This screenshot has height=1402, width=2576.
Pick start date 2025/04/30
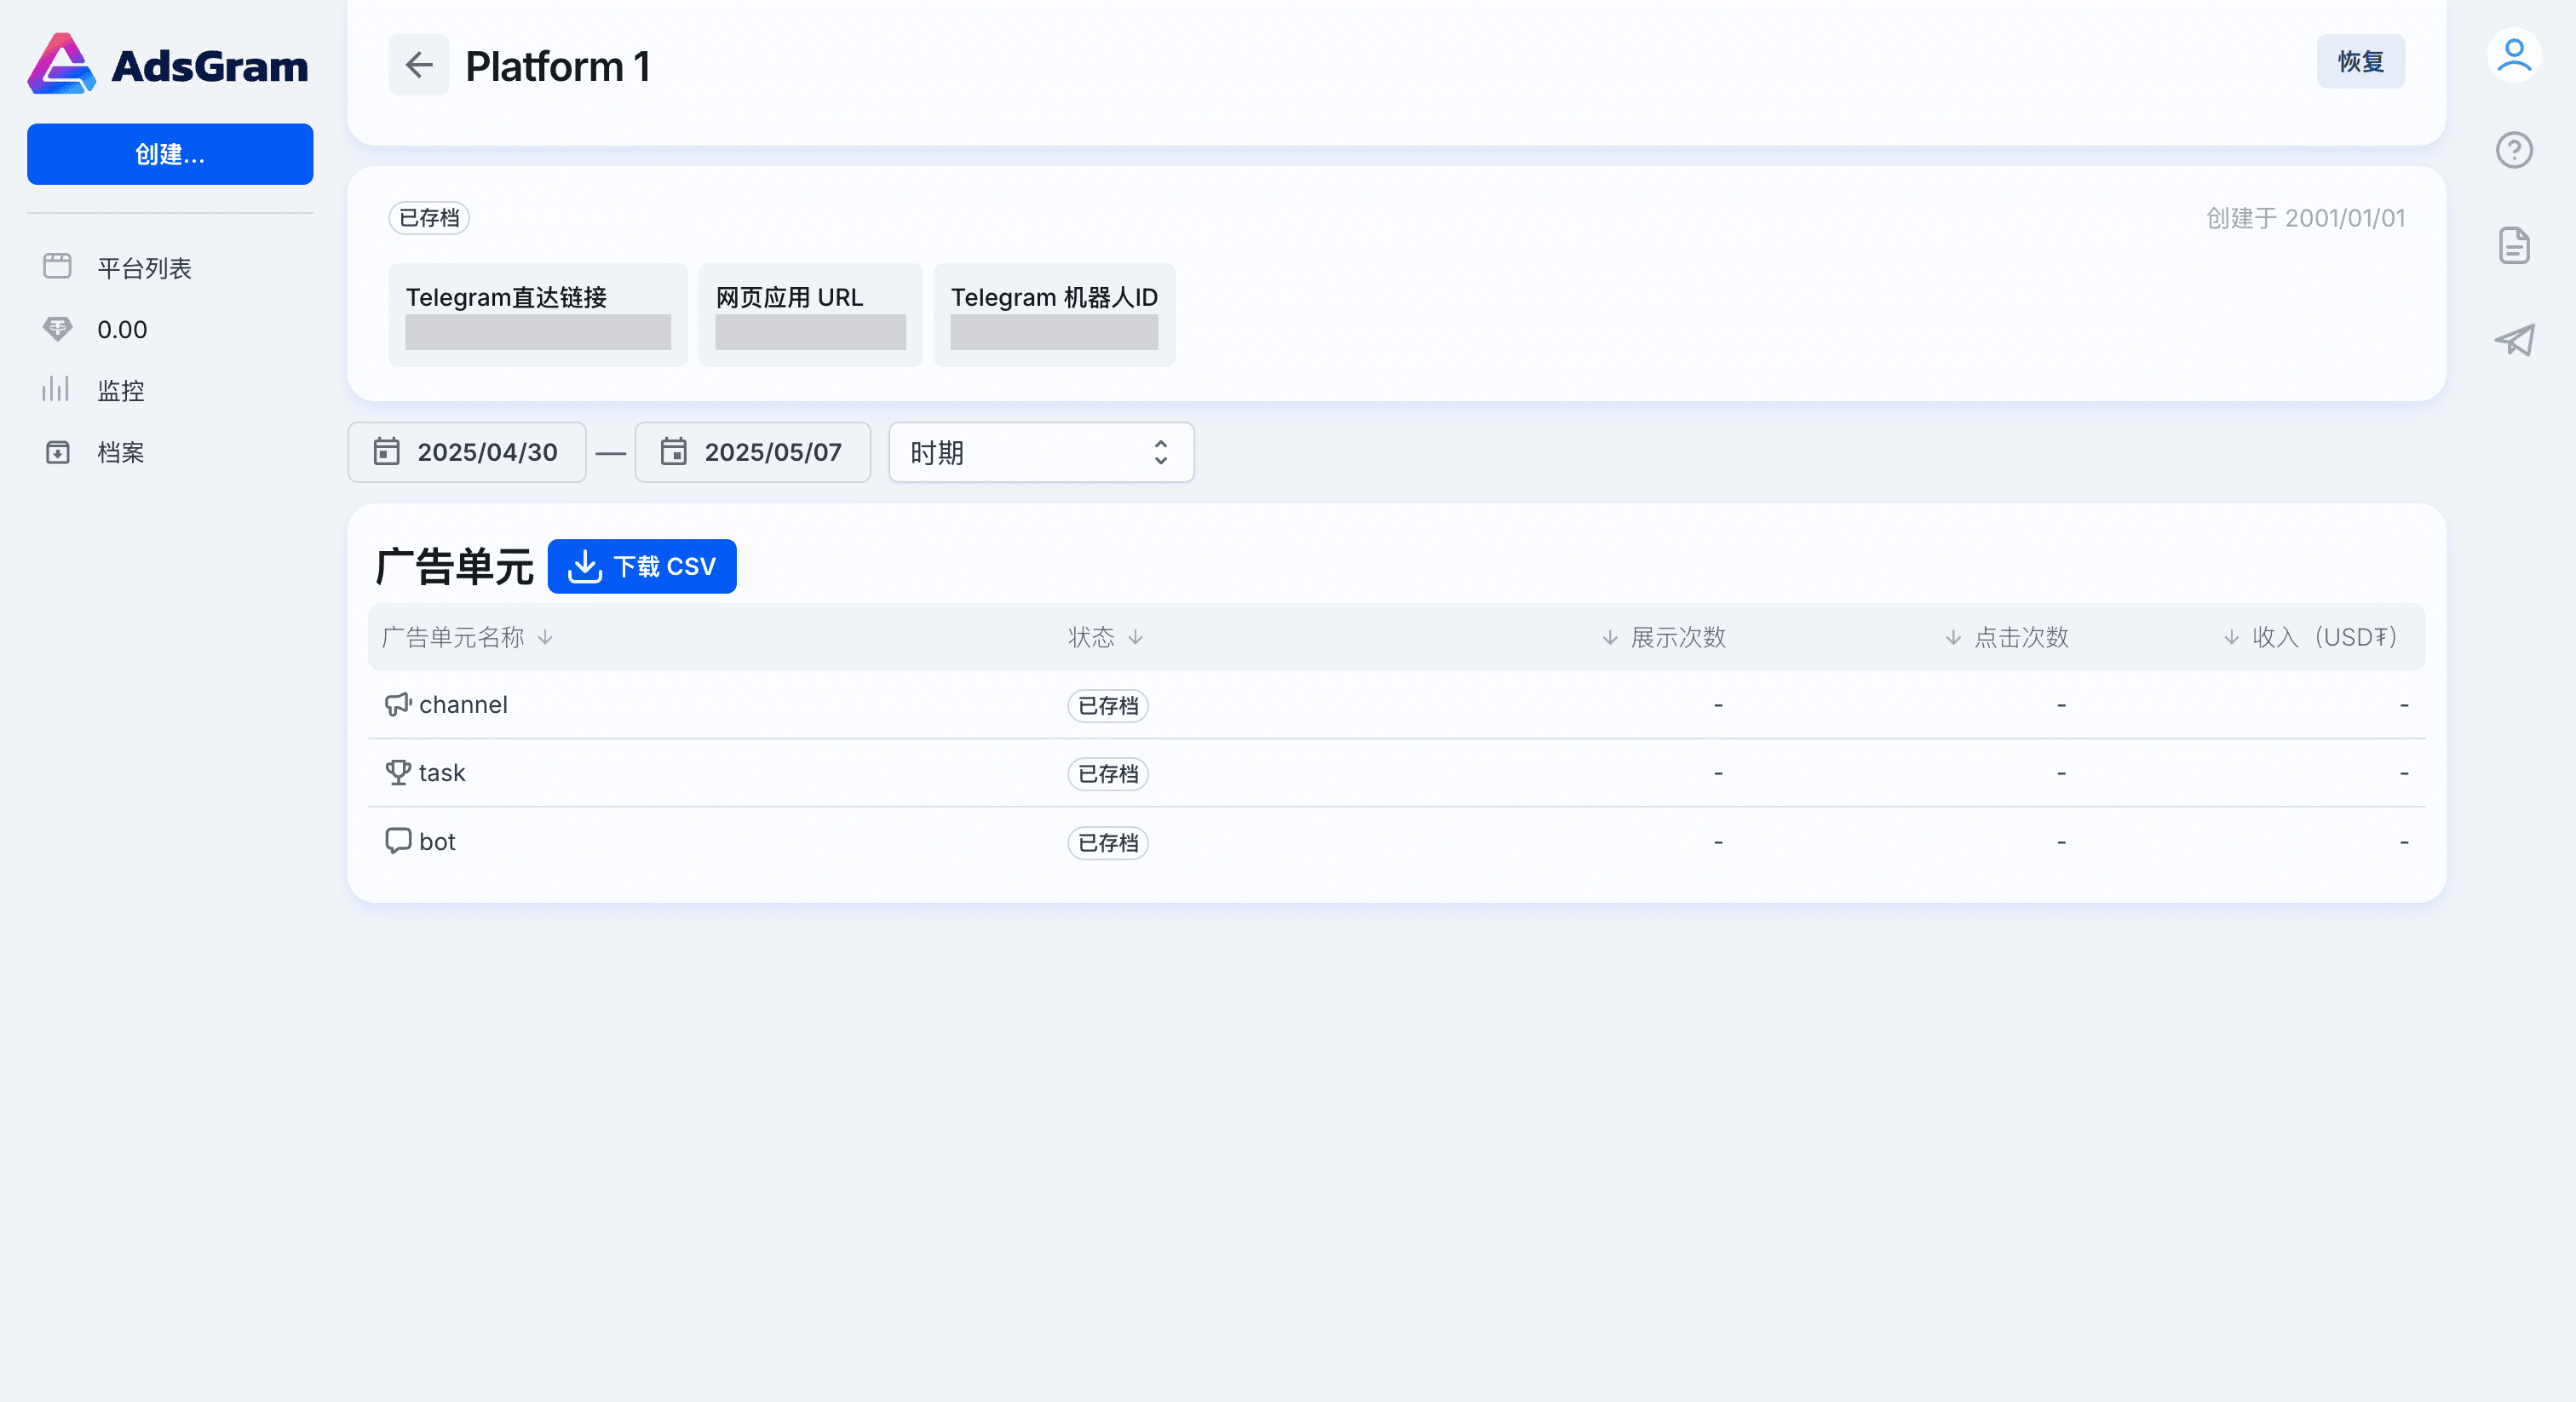point(466,452)
